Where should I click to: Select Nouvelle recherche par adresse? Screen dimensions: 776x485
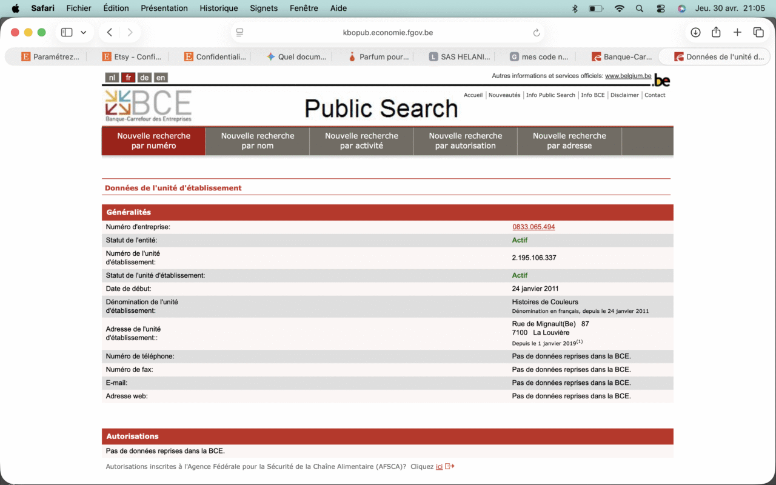tap(569, 141)
